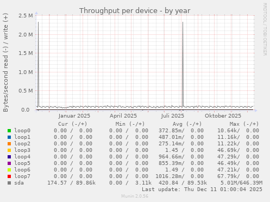Click the 'Munin 2.0.56' version text
The width and height of the screenshot is (270, 202).
(x=135, y=196)
